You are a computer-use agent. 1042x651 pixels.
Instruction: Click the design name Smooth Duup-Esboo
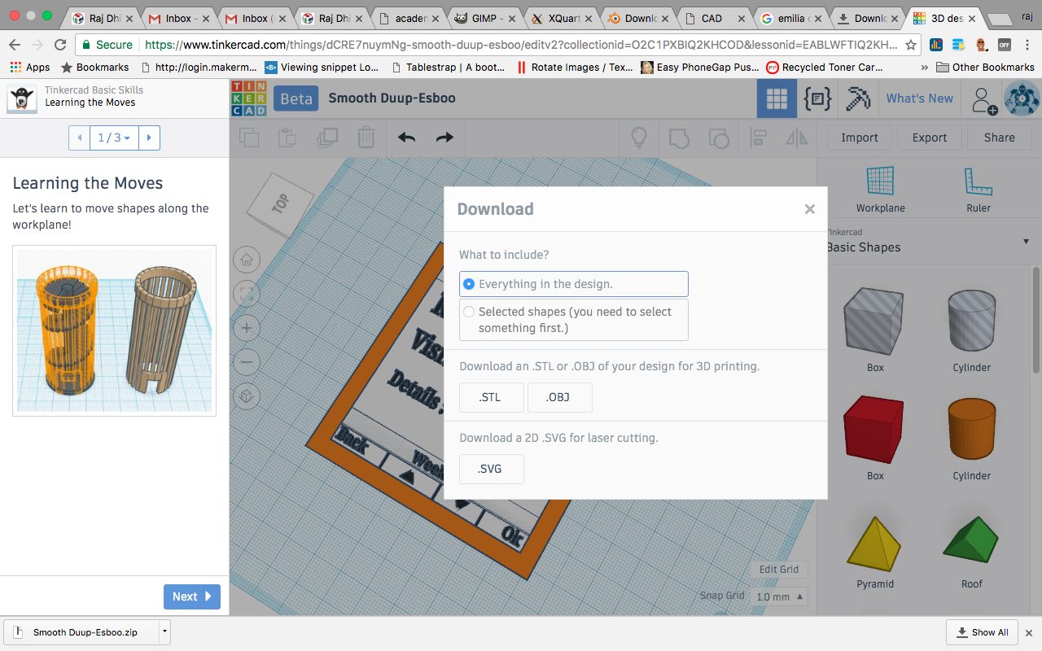(x=392, y=98)
